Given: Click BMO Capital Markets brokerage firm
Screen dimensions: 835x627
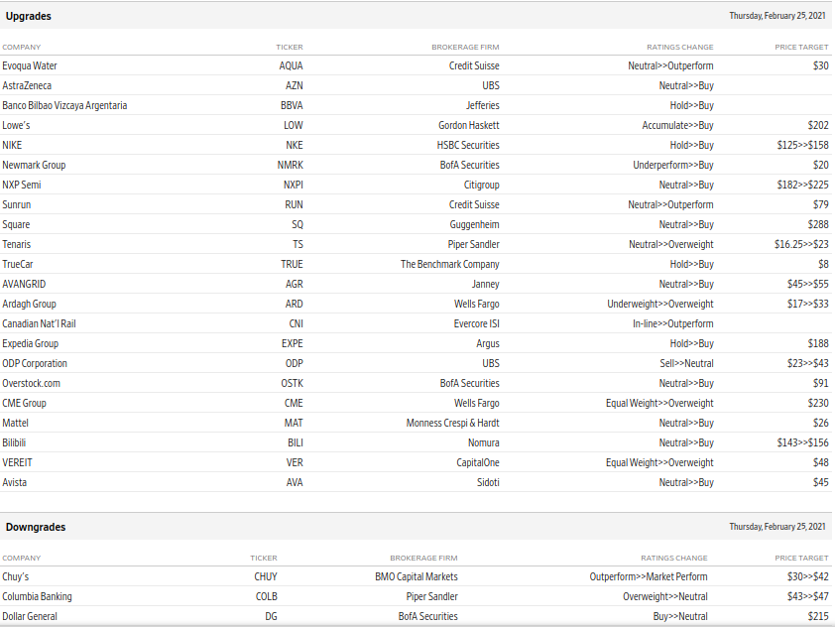Looking at the screenshot, I should click(416, 576).
